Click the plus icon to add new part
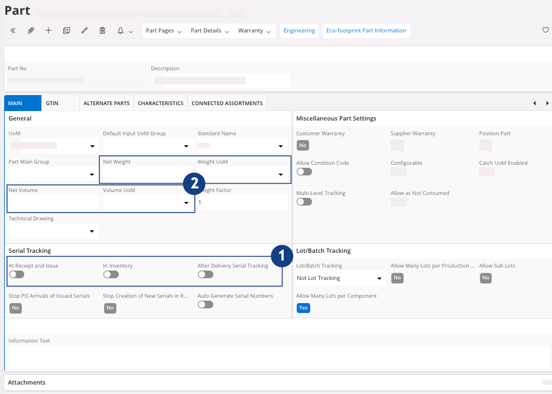This screenshot has height=394, width=552. (48, 31)
